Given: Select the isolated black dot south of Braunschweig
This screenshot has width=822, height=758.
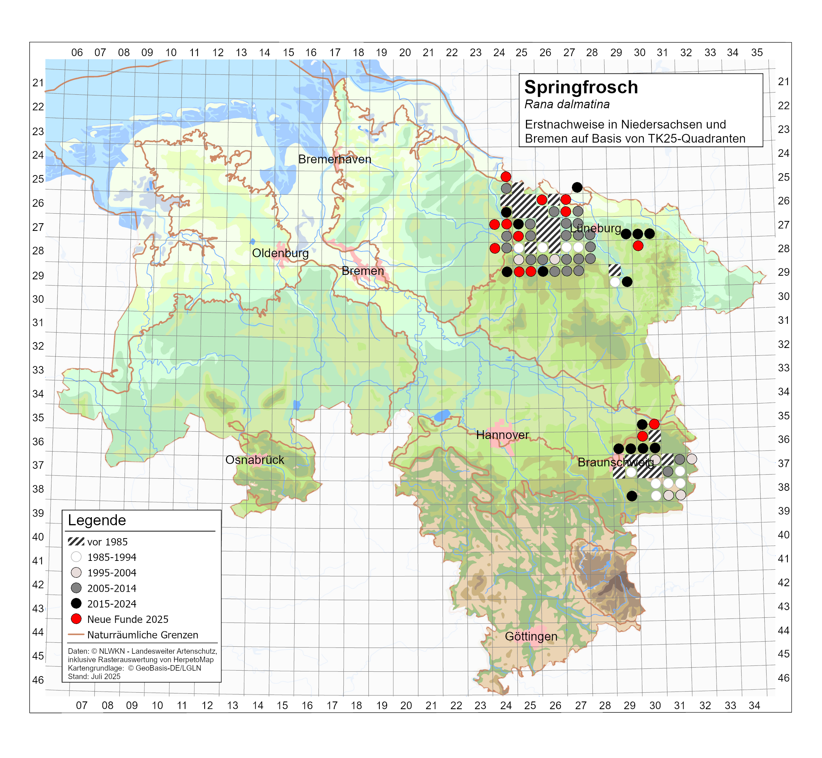Looking at the screenshot, I should [632, 496].
